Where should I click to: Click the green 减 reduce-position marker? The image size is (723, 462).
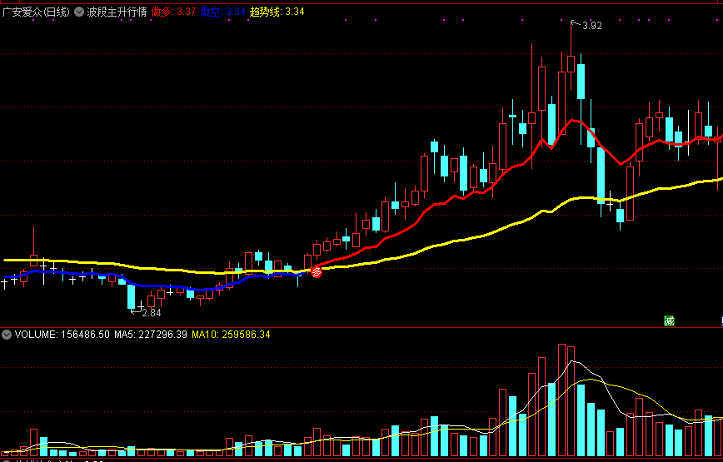(x=669, y=321)
